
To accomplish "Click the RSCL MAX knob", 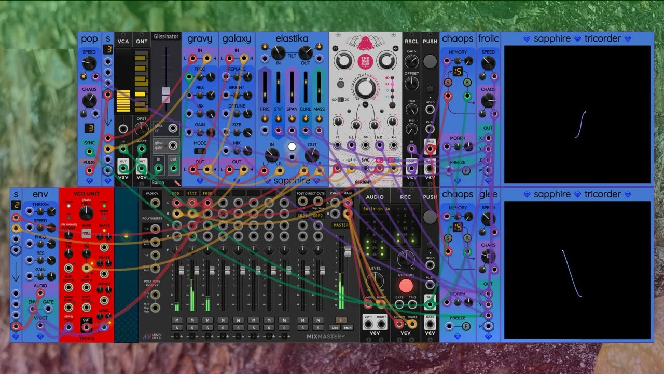I will 411,110.
